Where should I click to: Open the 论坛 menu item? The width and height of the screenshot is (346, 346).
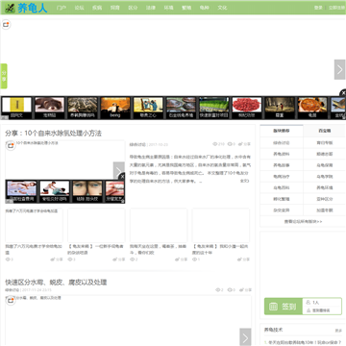(x=79, y=8)
